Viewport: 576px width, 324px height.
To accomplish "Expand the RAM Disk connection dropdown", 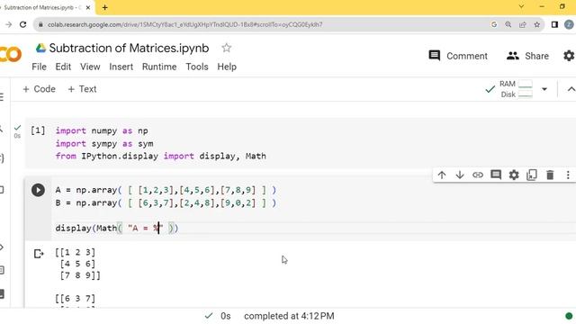I will (544, 89).
